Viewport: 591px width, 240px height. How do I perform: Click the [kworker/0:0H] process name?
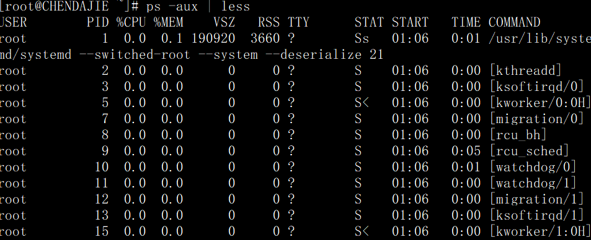tap(540, 103)
